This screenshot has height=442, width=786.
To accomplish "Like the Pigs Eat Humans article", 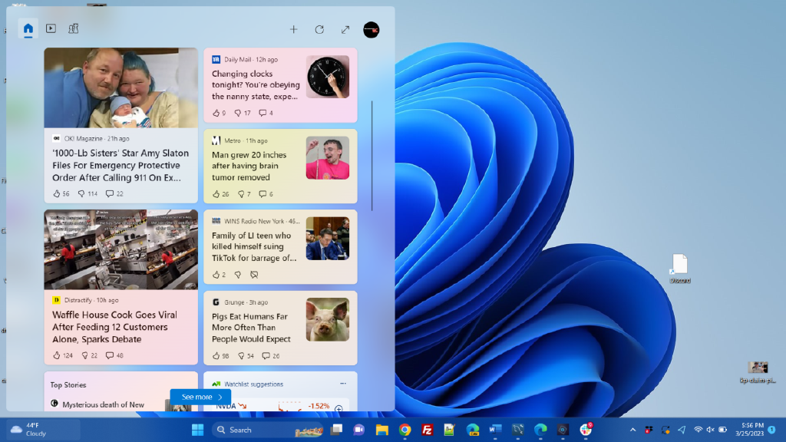I will pyautogui.click(x=216, y=356).
